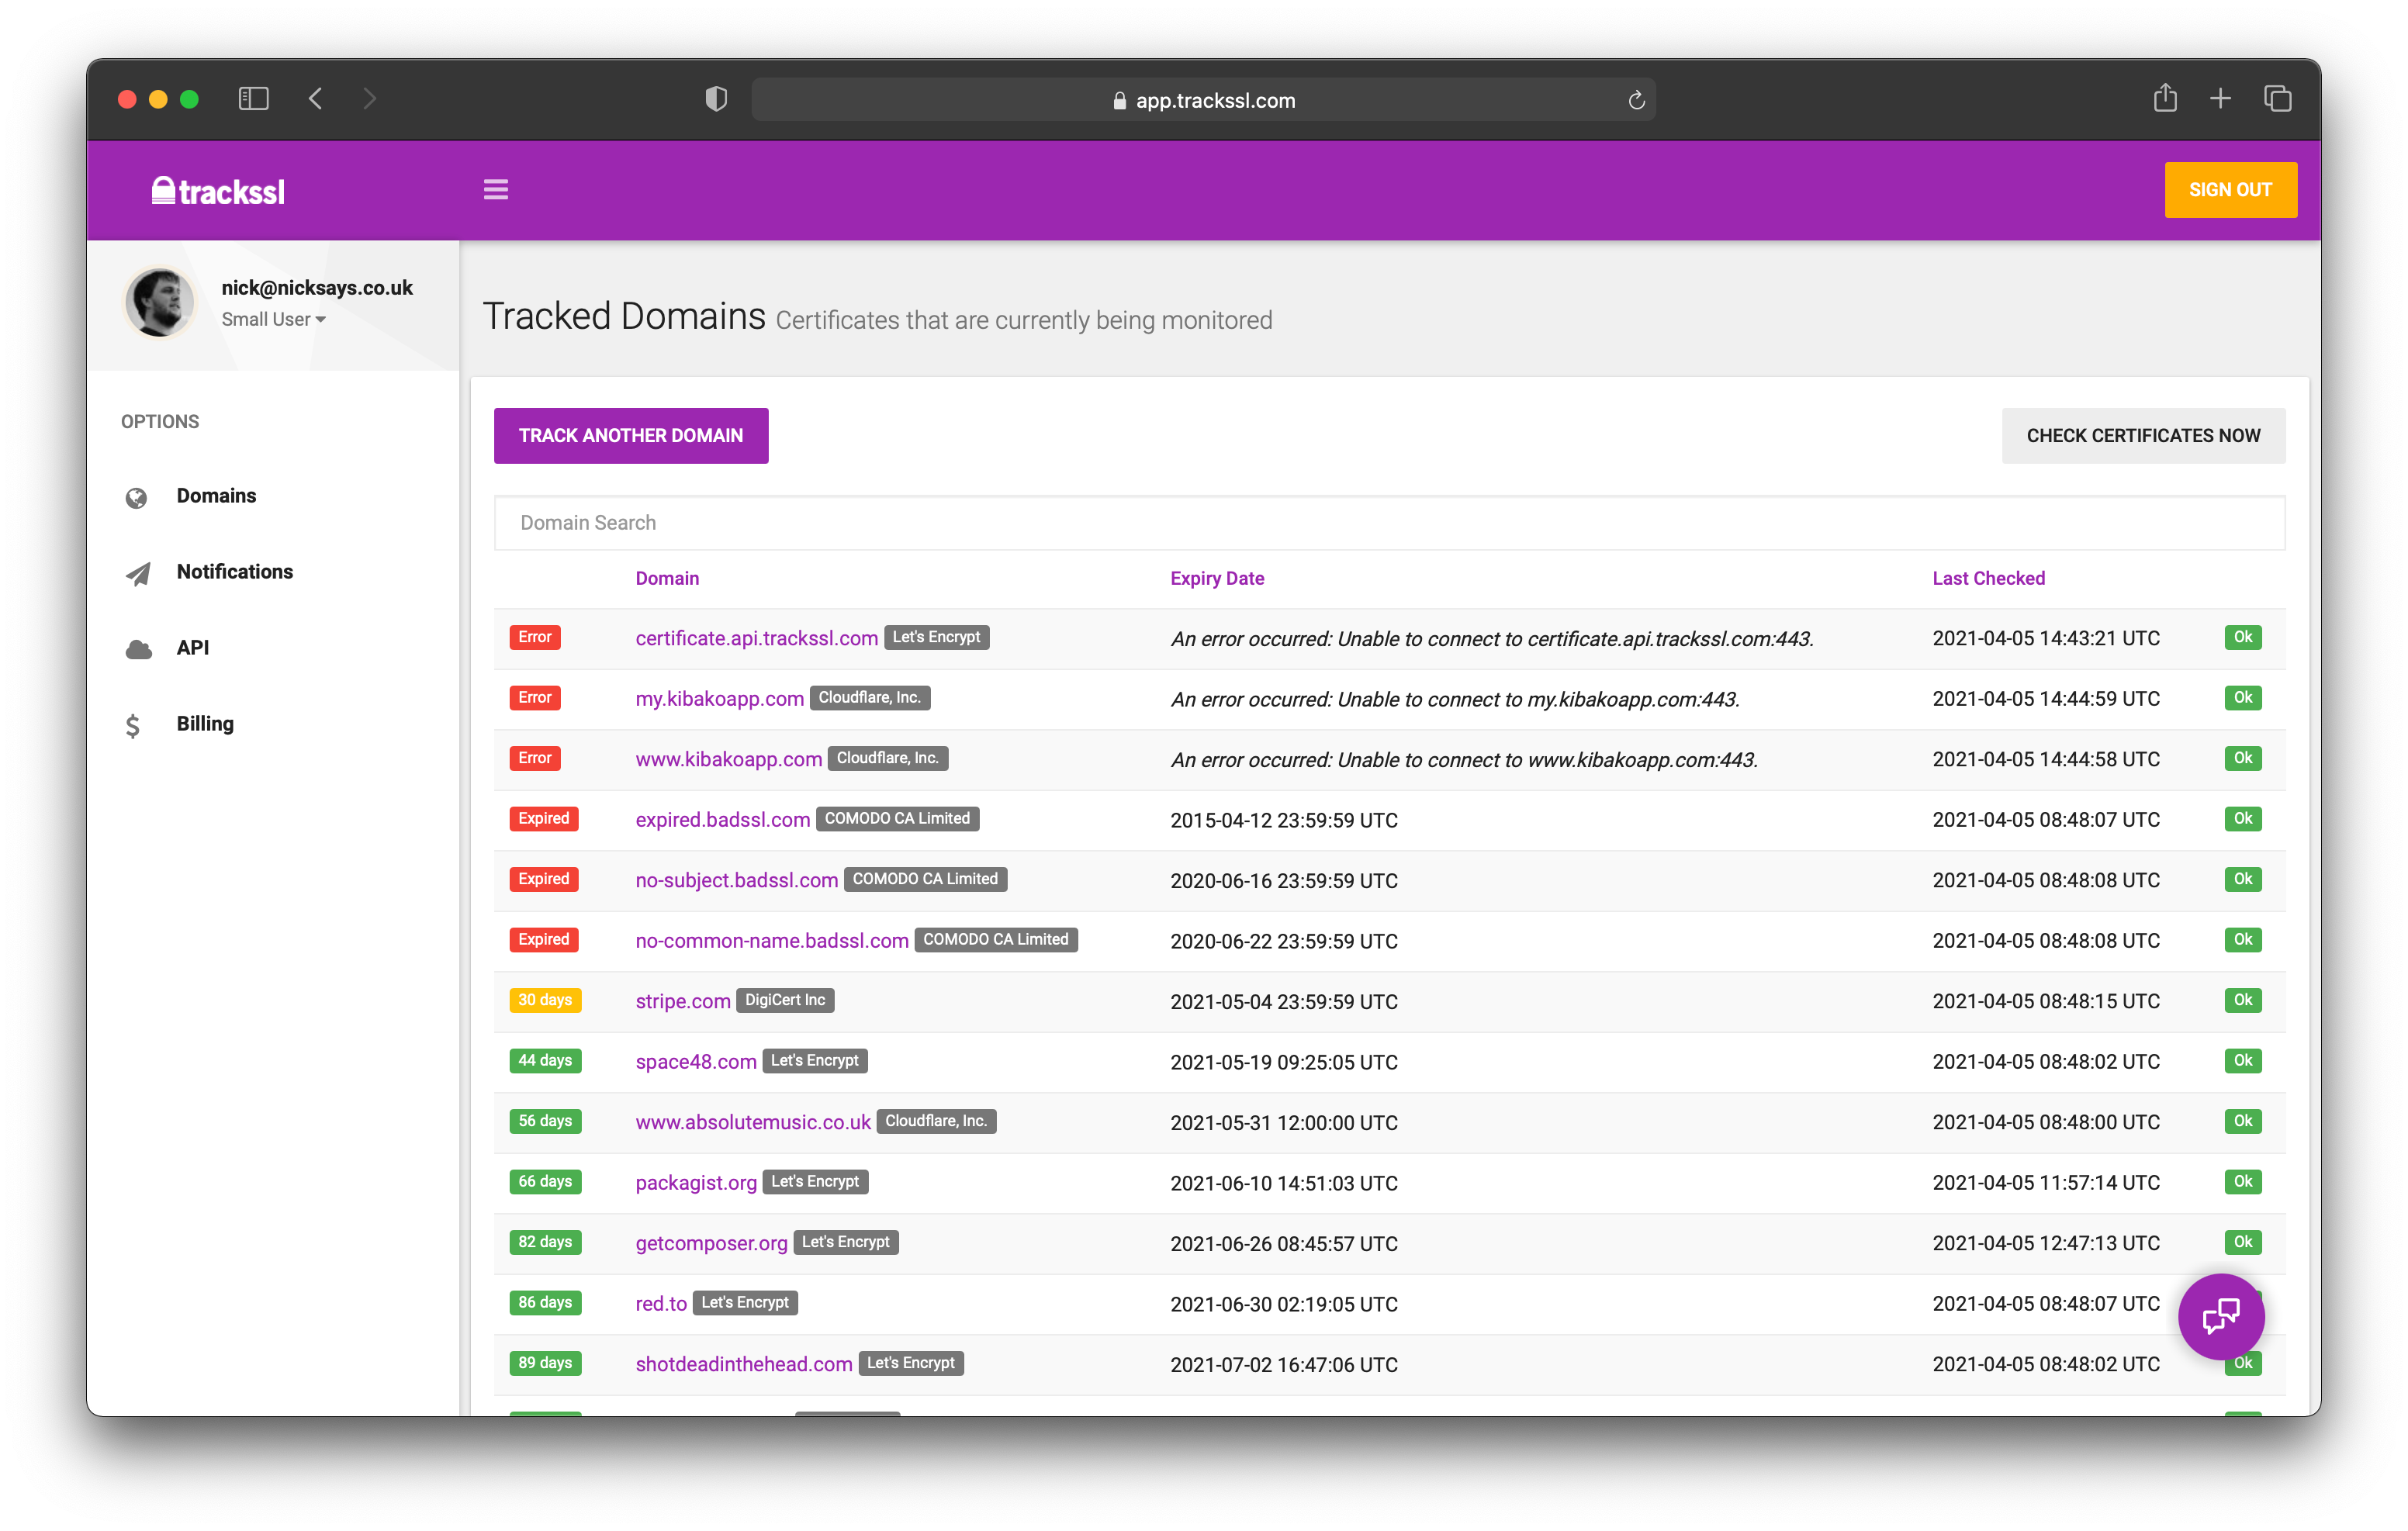This screenshot has height=1531, width=2408.
Task: Click the 89 days badge for shotdeadinthehead.com
Action: coord(545,1363)
